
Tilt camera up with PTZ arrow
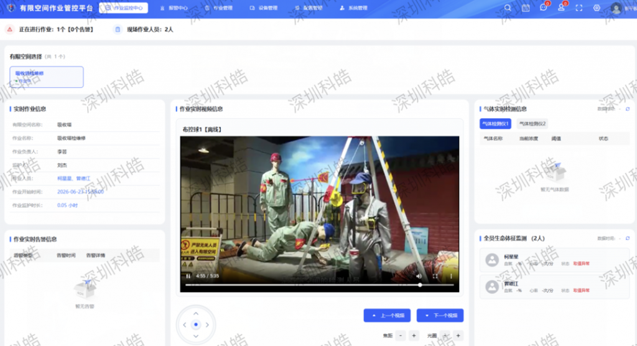[196, 314]
